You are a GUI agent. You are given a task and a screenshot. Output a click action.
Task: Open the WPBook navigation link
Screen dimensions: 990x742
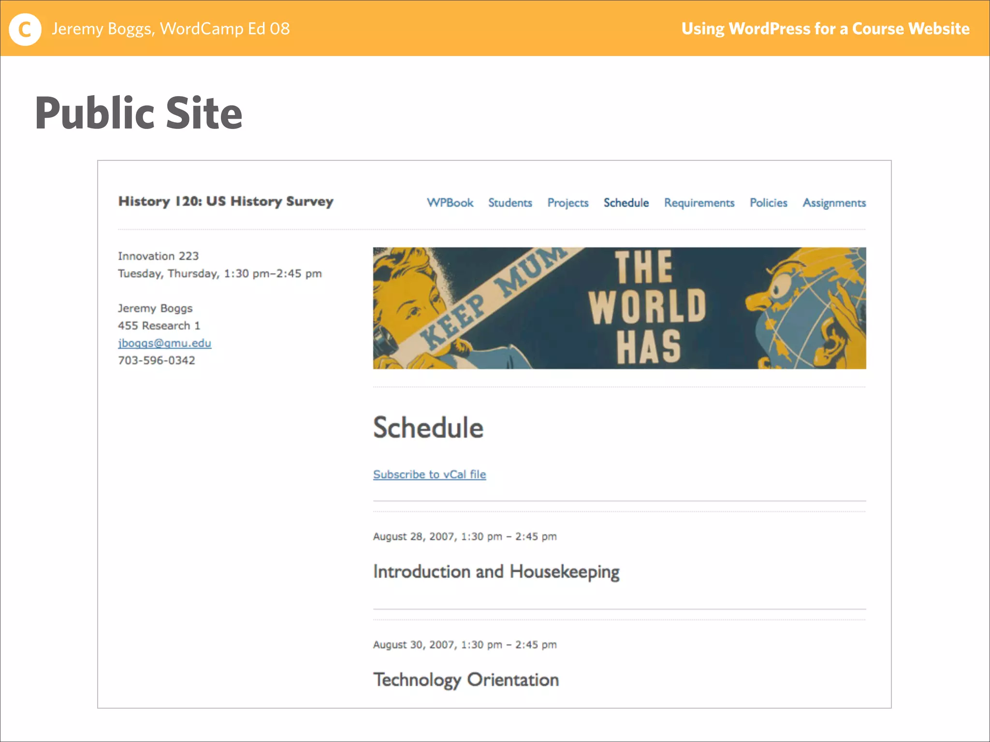[x=450, y=203]
